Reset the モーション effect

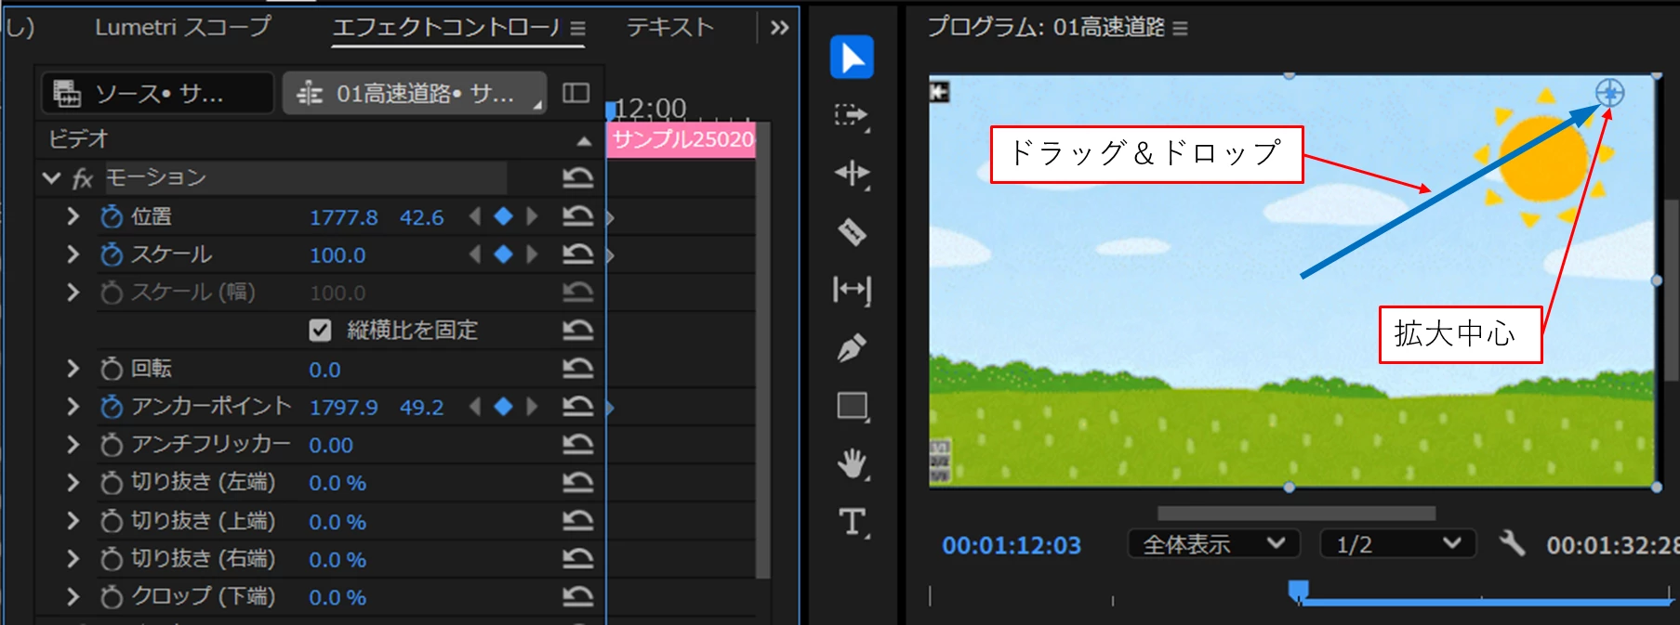tap(577, 177)
